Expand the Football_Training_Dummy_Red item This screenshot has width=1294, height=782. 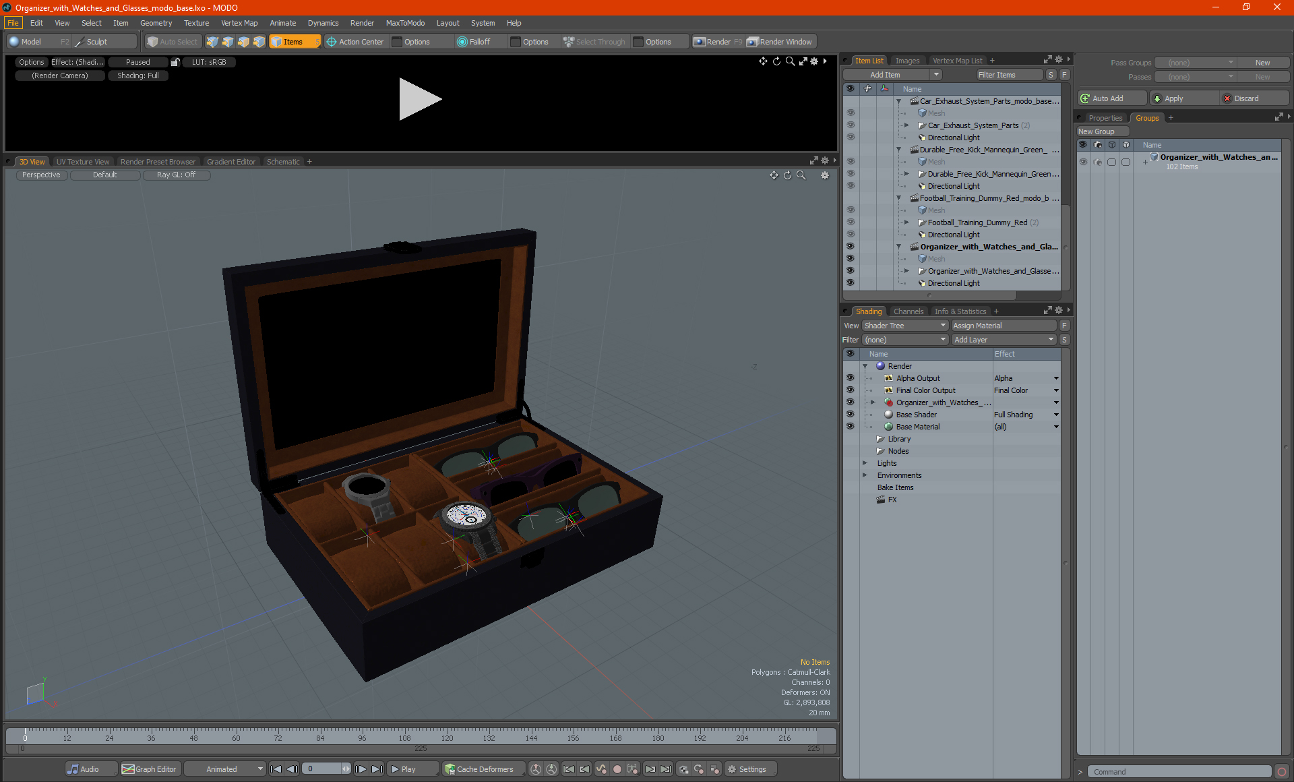click(906, 222)
